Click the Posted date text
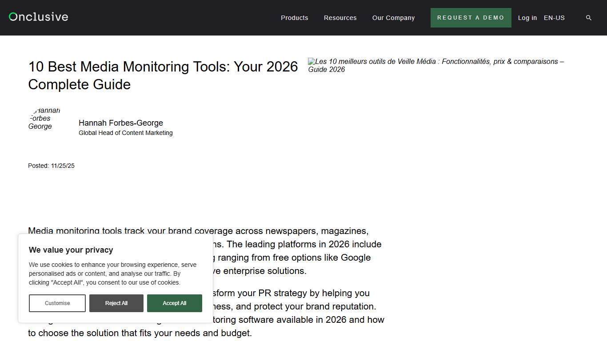 (51, 166)
